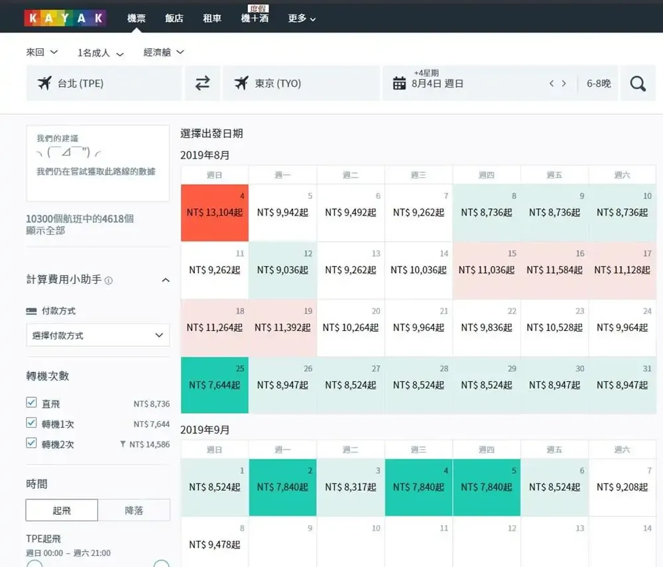This screenshot has width=663, height=567.
Task: Open the 來回 trip type dropdown
Action: [x=42, y=52]
